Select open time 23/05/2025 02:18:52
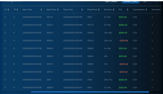 coord(32,40)
